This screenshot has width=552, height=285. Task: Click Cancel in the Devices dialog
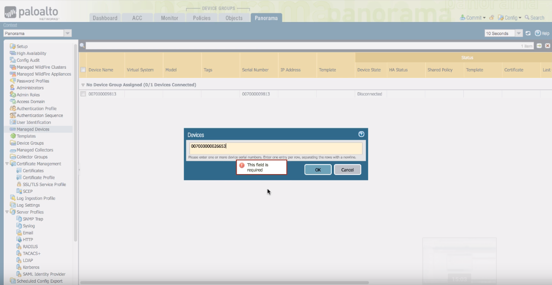click(347, 170)
